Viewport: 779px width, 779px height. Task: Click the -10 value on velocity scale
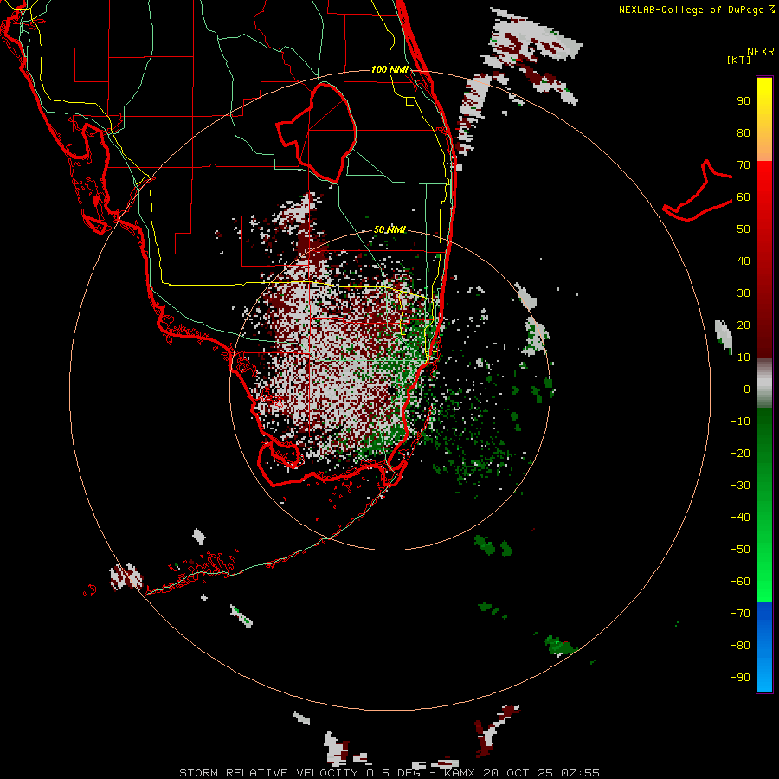(740, 422)
